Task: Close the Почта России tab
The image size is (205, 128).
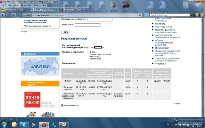Action: click(x=57, y=10)
